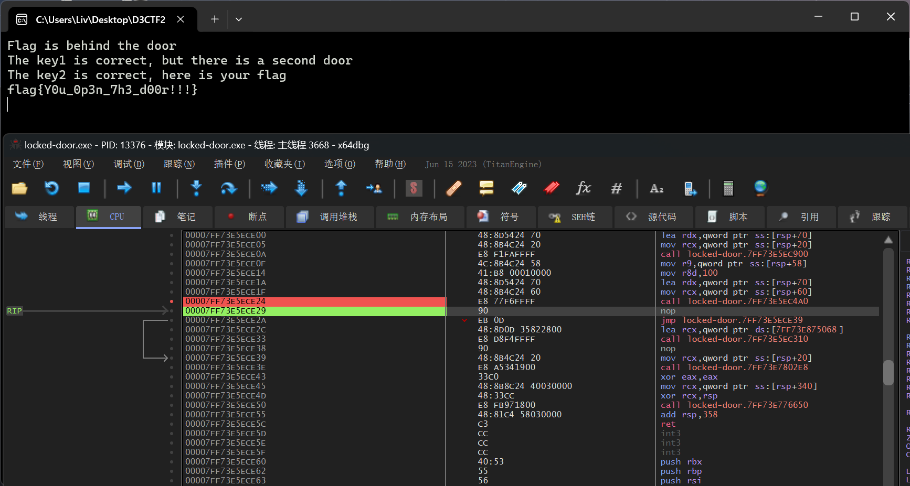Click the trace into icon
The width and height of the screenshot is (910, 486).
(x=269, y=188)
